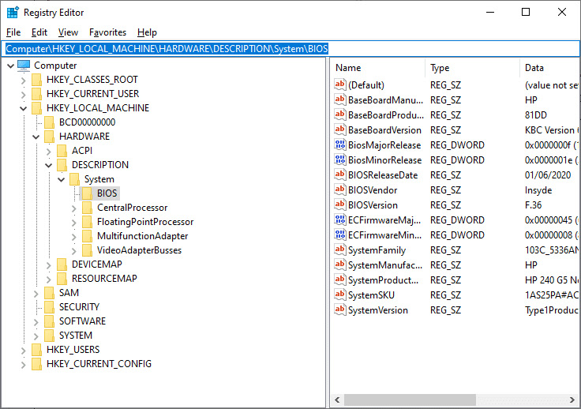Image resolution: width=581 pixels, height=409 pixels.
Task: Collapse the HARDWARE key
Action: [36, 137]
